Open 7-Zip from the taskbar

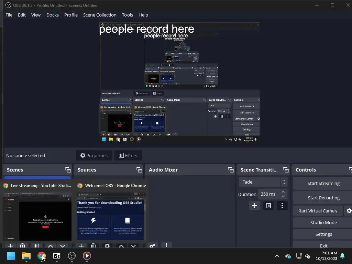point(57,256)
